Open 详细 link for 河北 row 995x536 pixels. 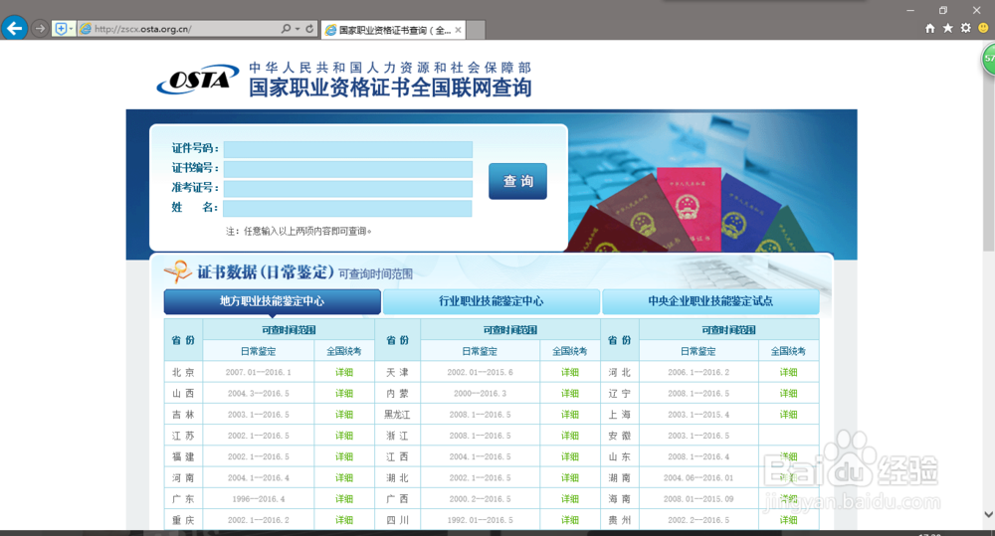tap(788, 372)
